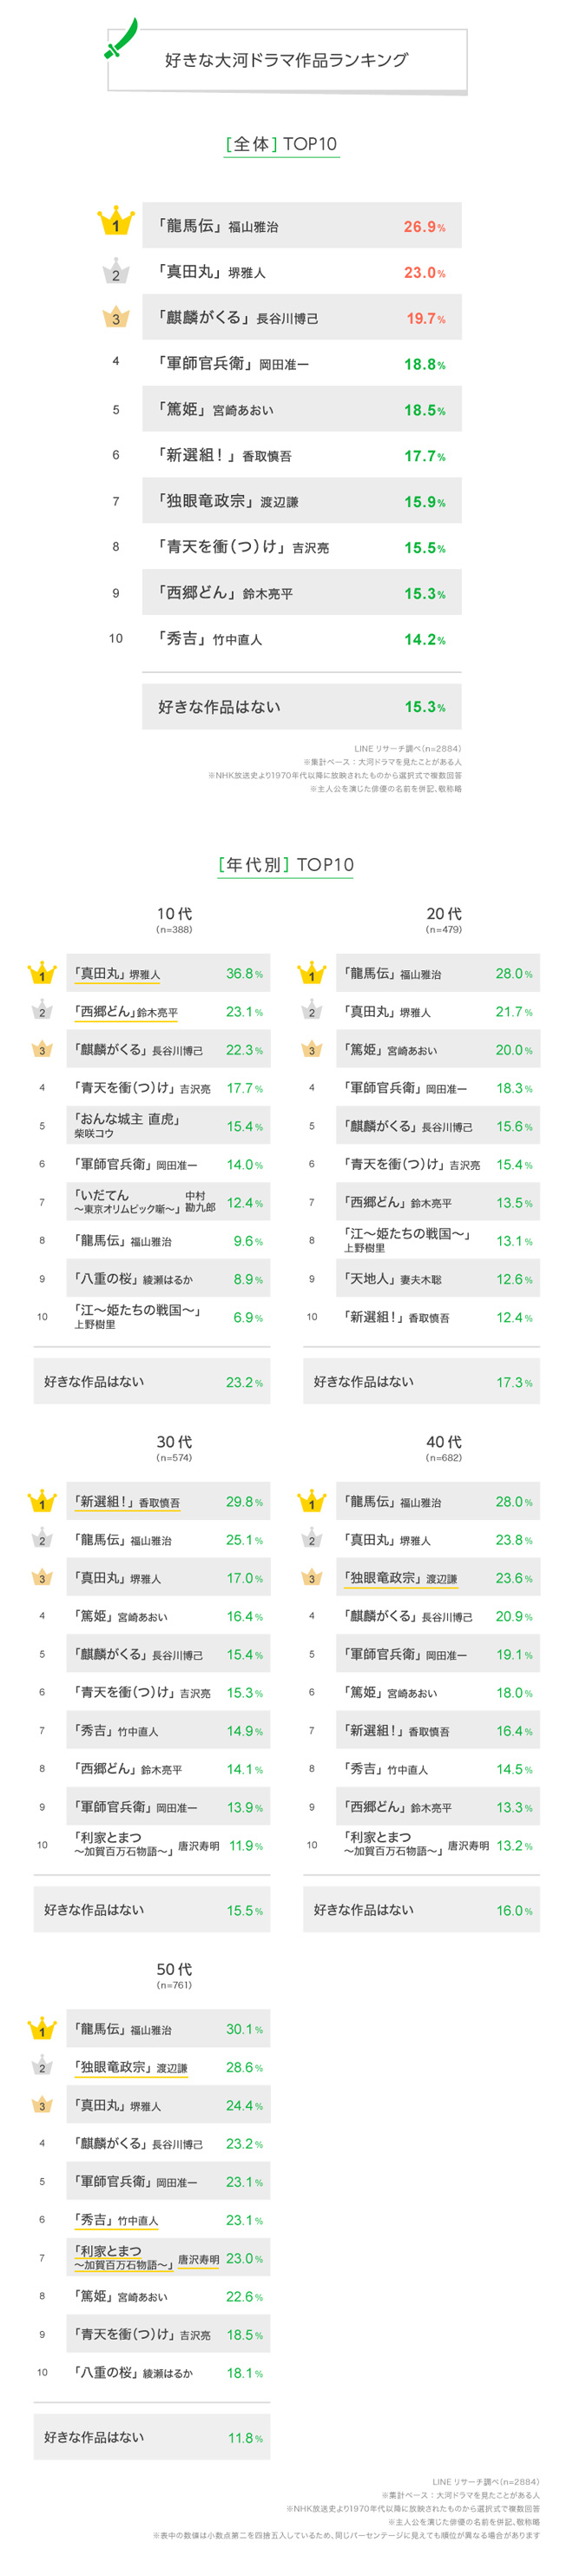Screen dimensions: 573x2576
Task: Click the gold crown in the 10代 ranking
Action: pyautogui.click(x=42, y=972)
